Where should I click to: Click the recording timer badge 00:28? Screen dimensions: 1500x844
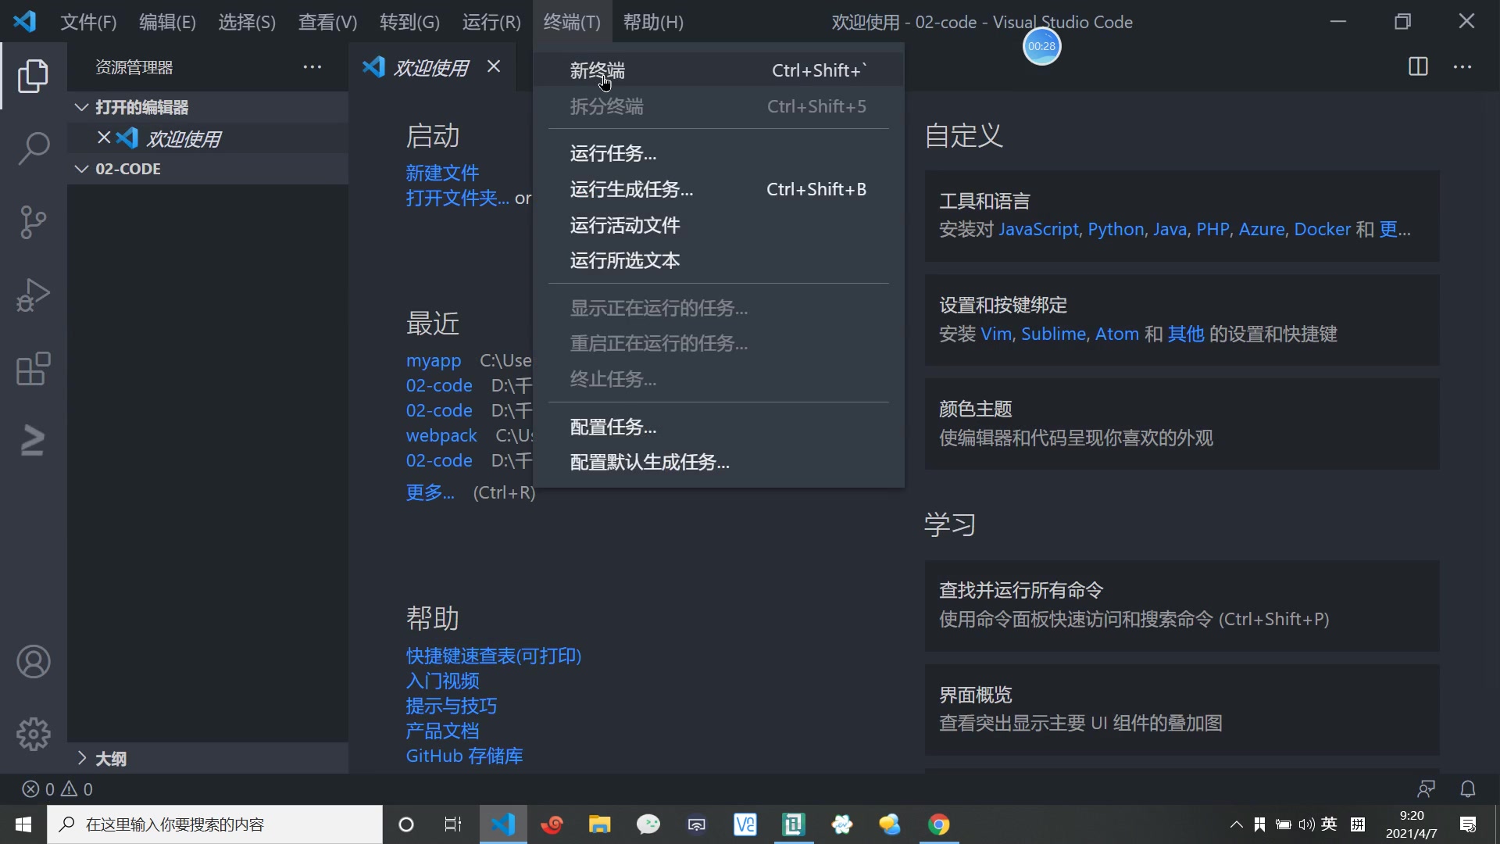pos(1041,46)
